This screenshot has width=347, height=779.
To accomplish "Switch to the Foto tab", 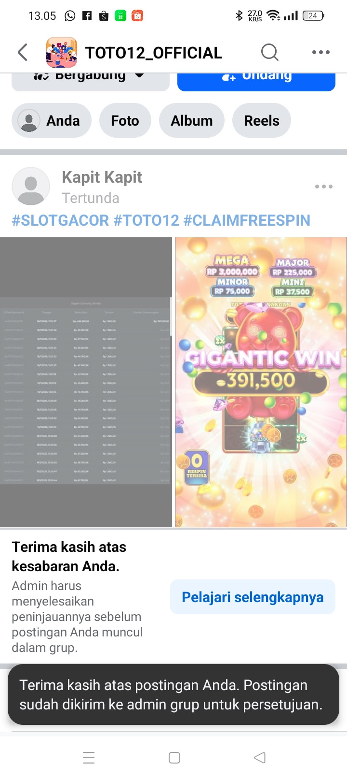I will (125, 120).
